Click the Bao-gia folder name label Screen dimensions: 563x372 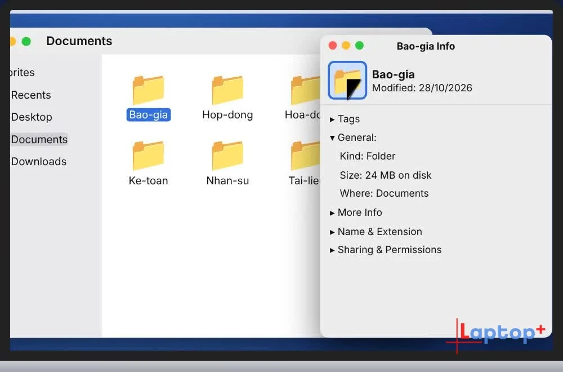148,114
